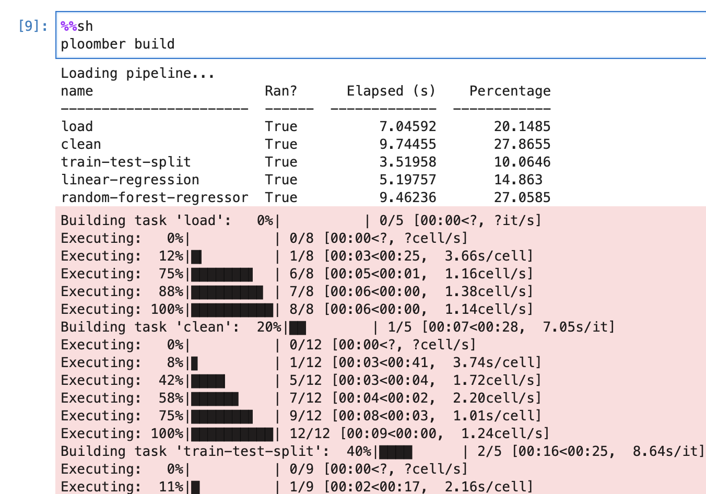706x494 pixels.
Task: Select the 'Loading pipeline...' output line
Action: point(138,73)
